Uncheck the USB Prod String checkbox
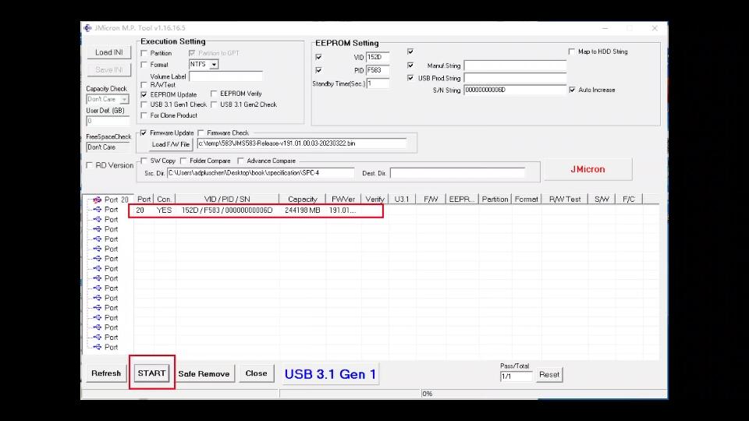Screen dimensions: 749x421 [410, 78]
